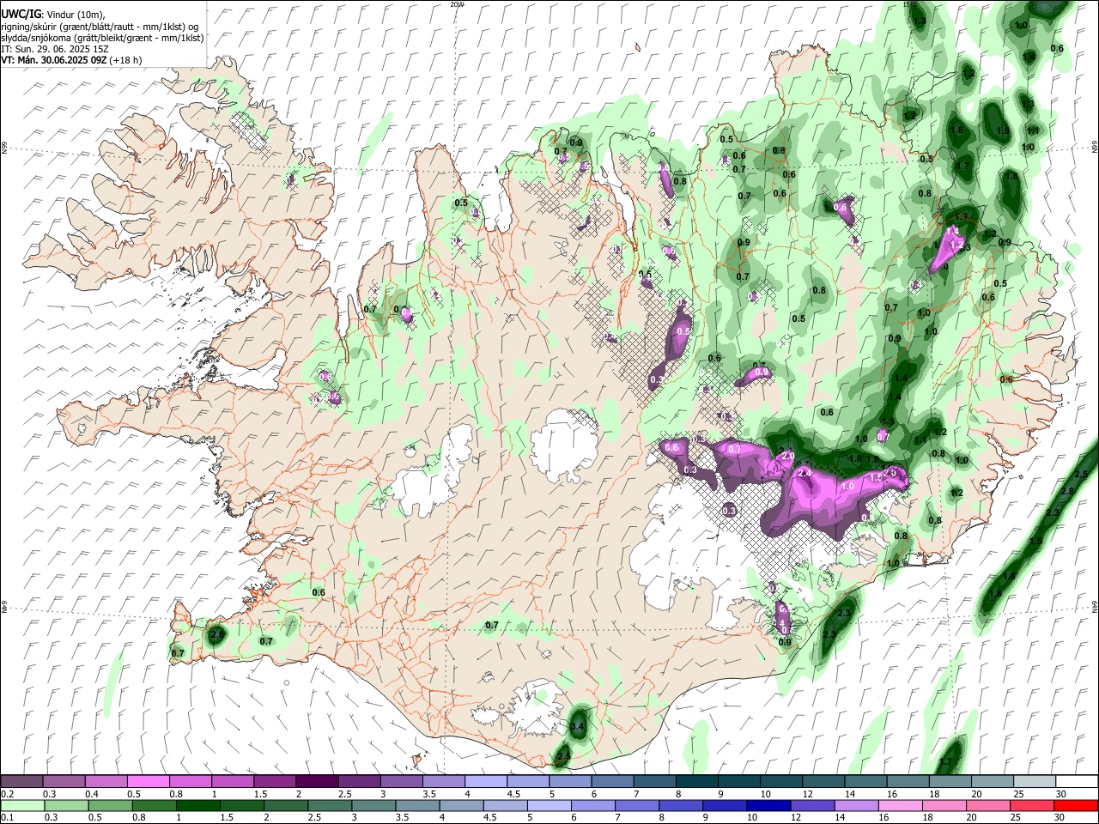Click the bright red swatch above rain legend 30
The image size is (1099, 824).
tap(1076, 805)
